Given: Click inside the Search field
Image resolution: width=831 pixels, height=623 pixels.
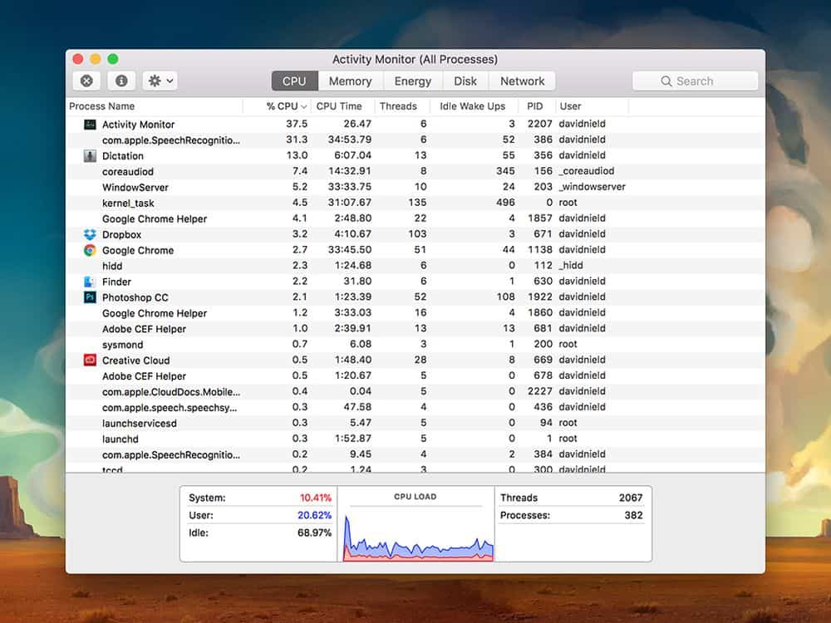Looking at the screenshot, I should (x=695, y=81).
